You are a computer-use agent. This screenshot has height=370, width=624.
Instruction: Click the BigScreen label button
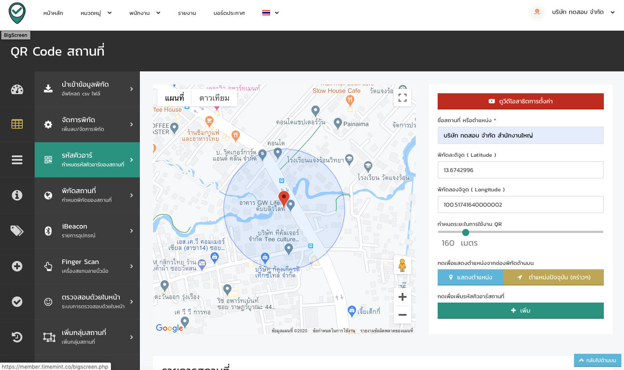(x=15, y=35)
